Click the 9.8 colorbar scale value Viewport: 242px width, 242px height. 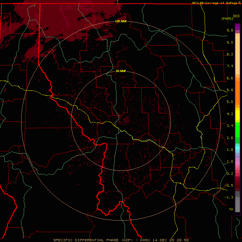point(230,30)
